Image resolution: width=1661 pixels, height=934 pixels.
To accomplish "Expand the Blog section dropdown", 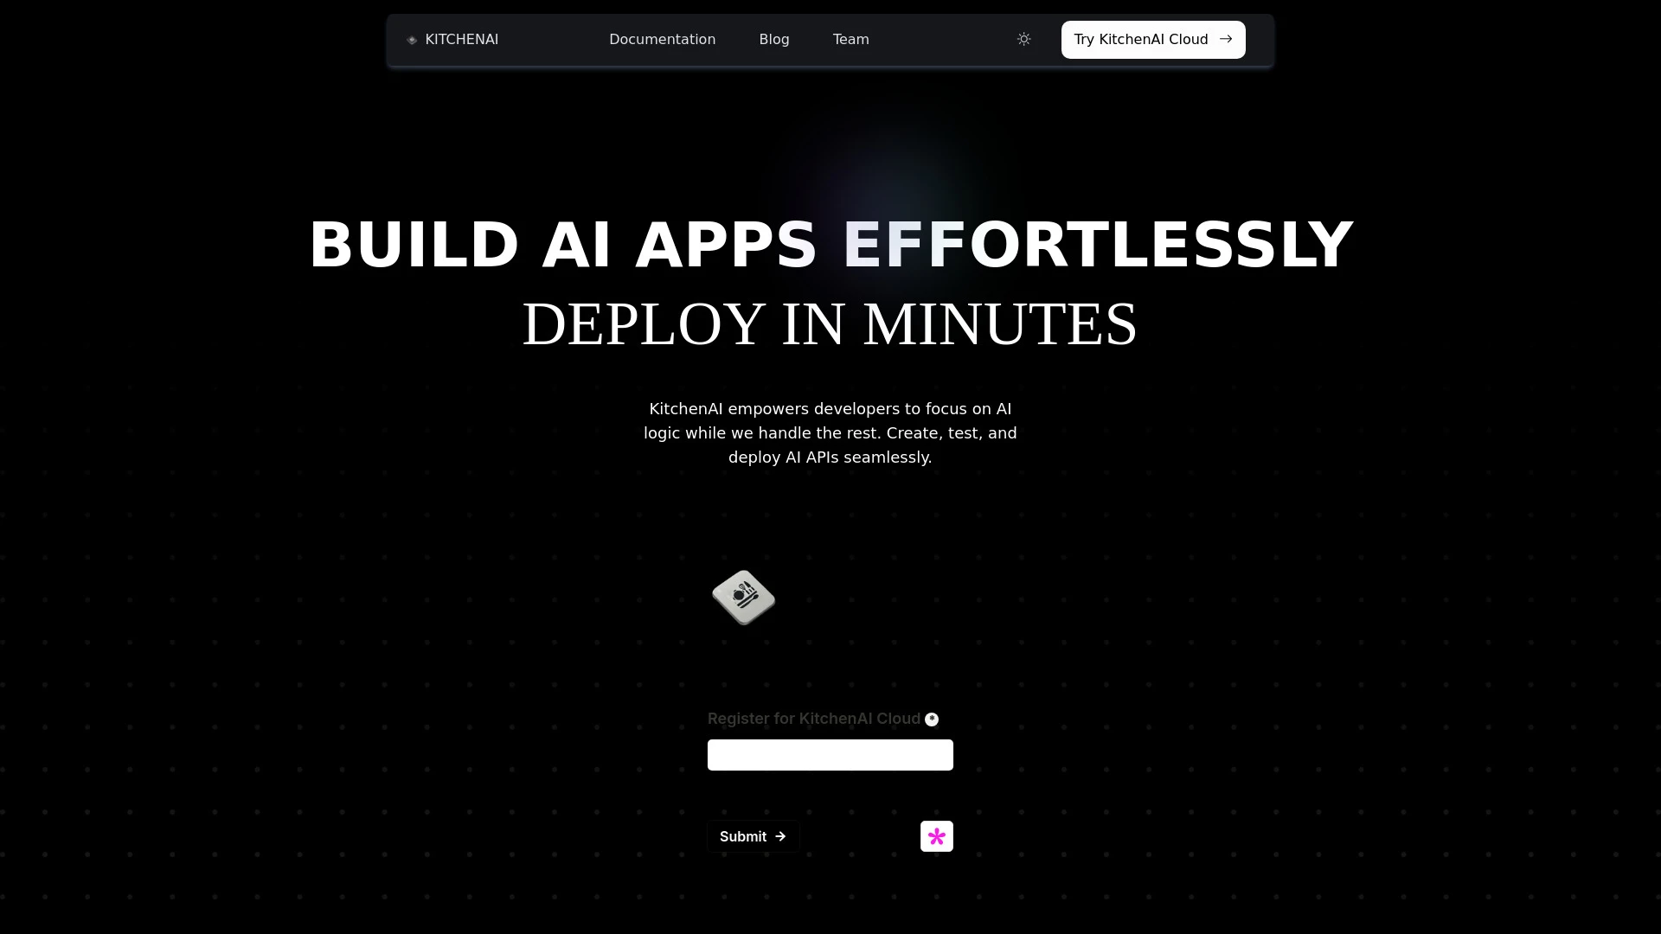I will point(773,39).
